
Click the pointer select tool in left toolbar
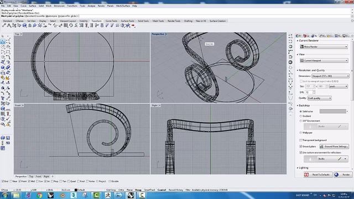3,36
